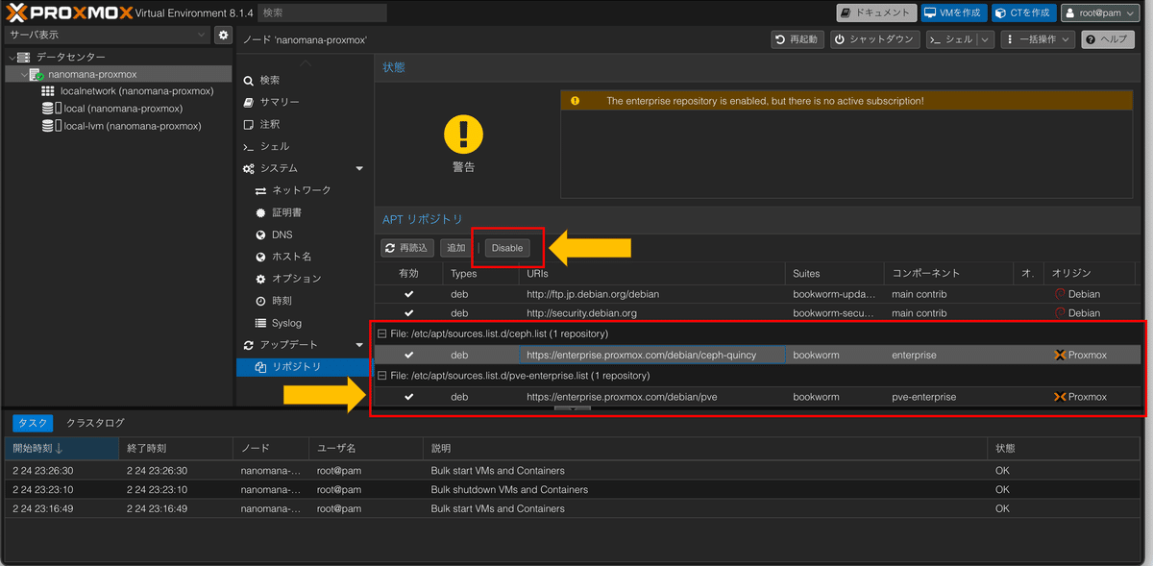The height and width of the screenshot is (566, 1153).
Task: Click the enabled checkmark of pve-enterprise row
Action: [x=409, y=397]
